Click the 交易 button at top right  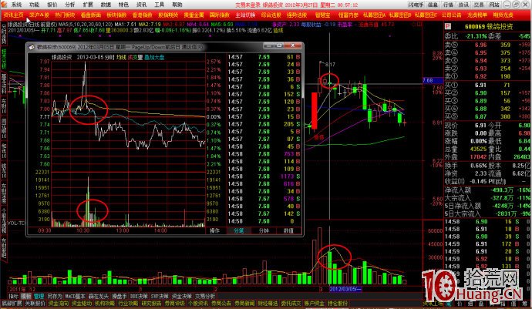coord(479,5)
